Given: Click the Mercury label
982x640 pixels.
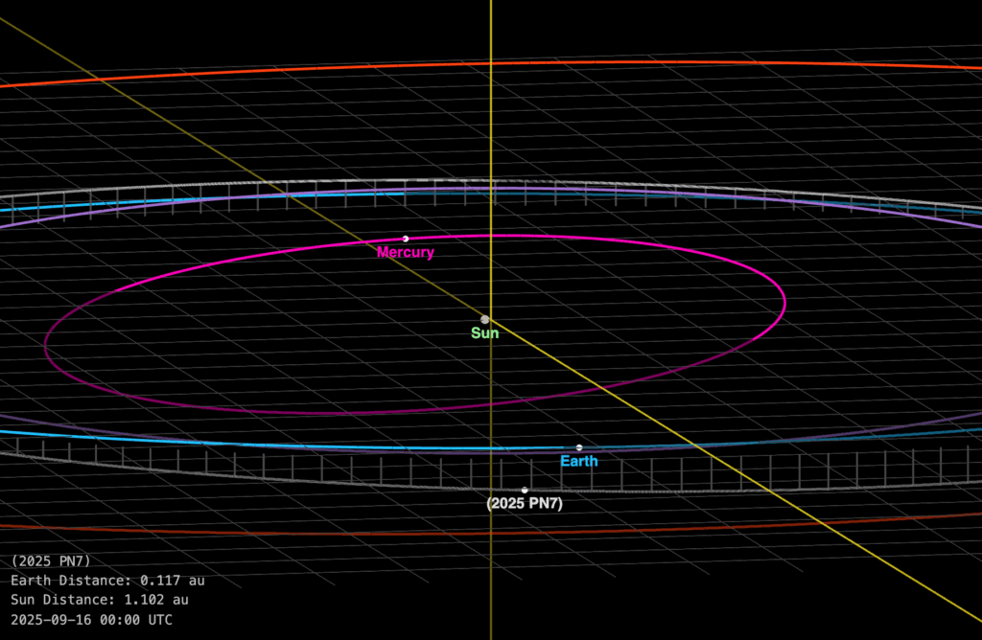Looking at the screenshot, I should pos(406,252).
